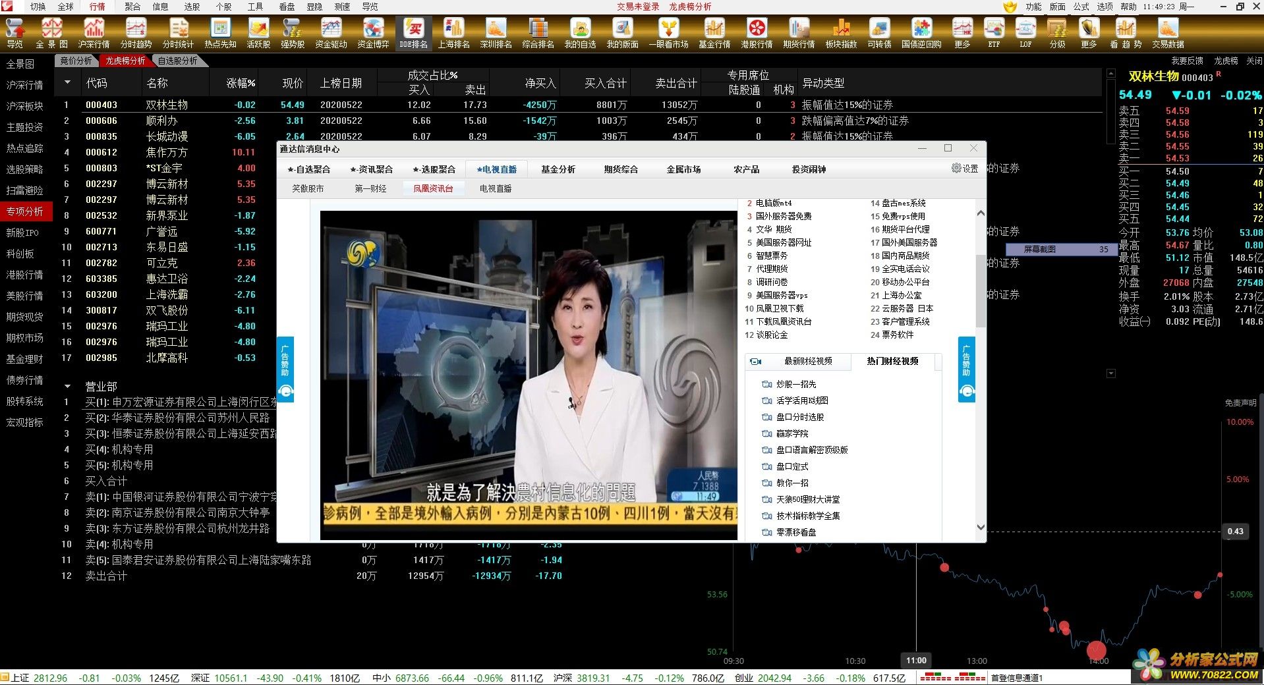1264x685 pixels.
Task: Open 资金博弈 capital game
Action: click(x=373, y=33)
